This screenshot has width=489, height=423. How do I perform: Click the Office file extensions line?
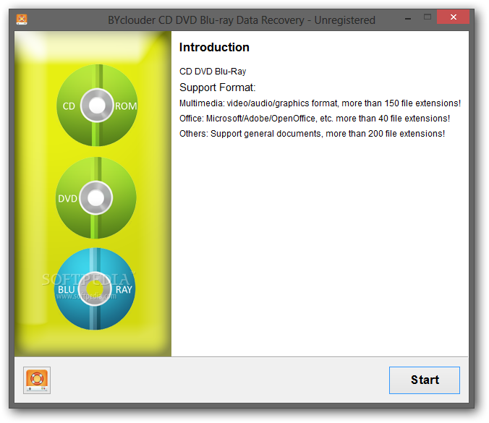(x=315, y=119)
